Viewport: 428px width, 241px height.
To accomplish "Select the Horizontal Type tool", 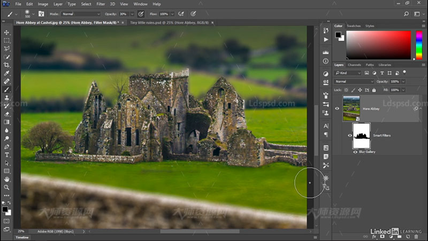I will pos(6,155).
